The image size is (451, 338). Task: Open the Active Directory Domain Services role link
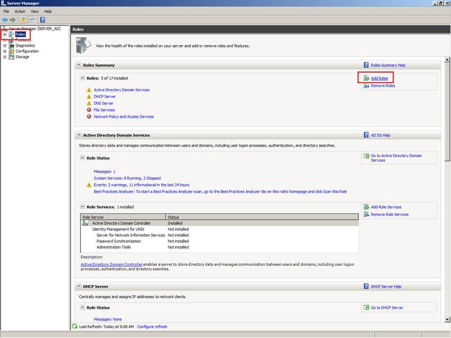[x=122, y=90]
